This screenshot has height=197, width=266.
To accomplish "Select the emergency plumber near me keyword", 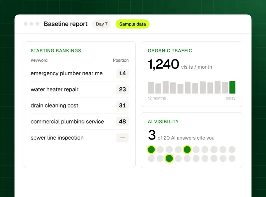I will point(66,73).
